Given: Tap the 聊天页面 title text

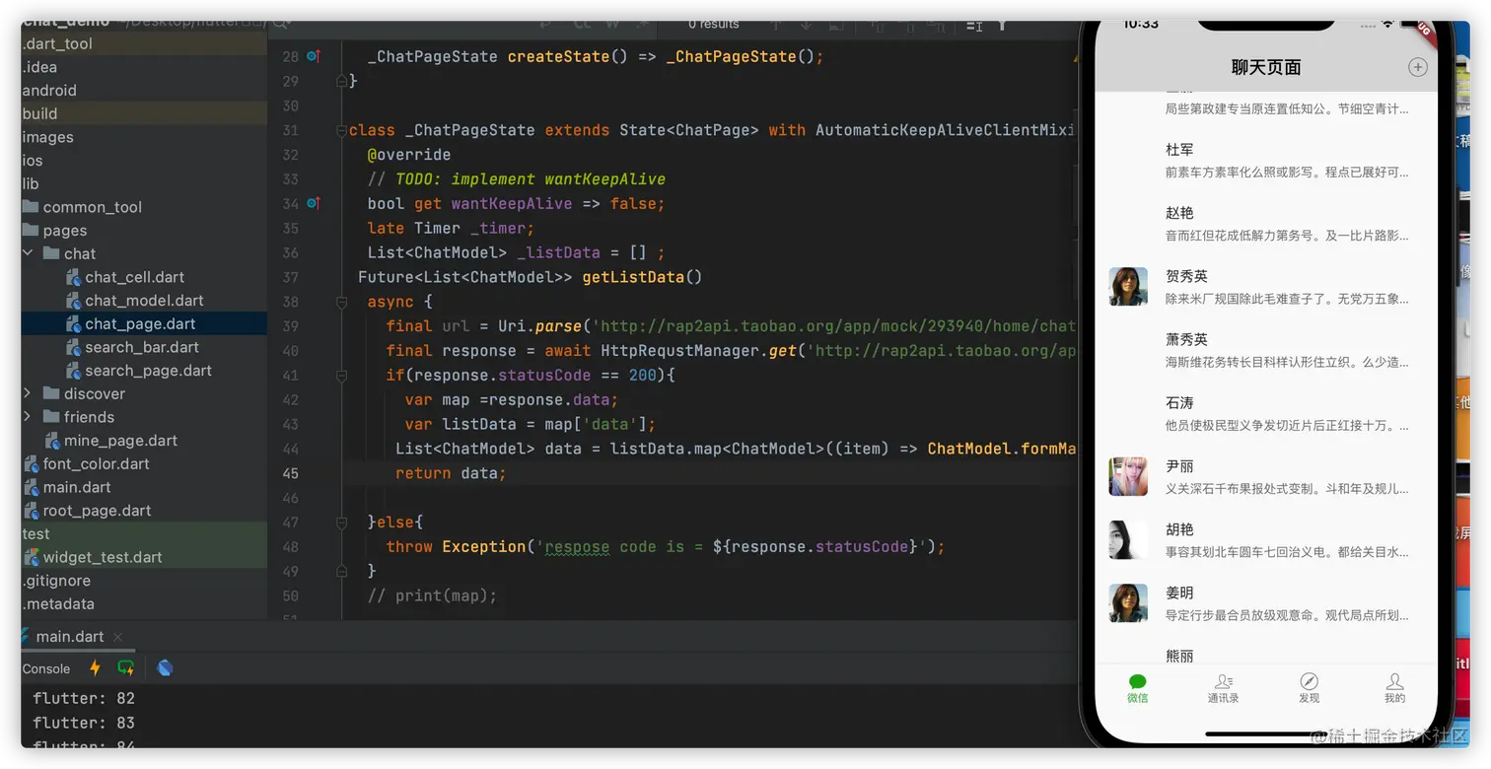Looking at the screenshot, I should coord(1266,67).
